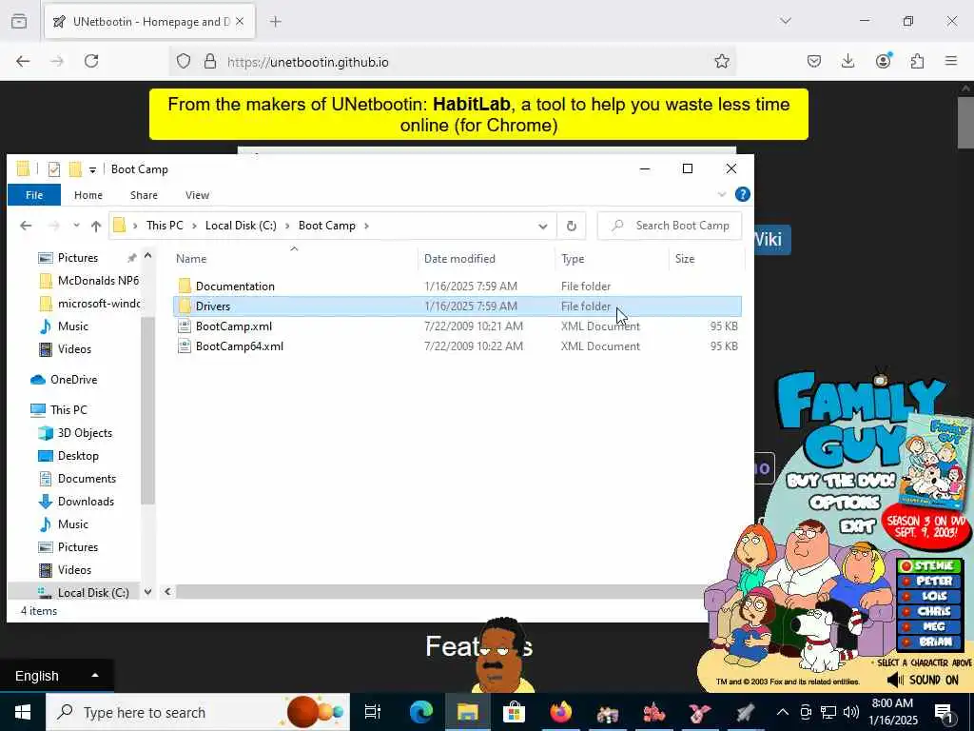Open Firefox downloads panel
Viewport: 974px width, 731px height.
(847, 61)
